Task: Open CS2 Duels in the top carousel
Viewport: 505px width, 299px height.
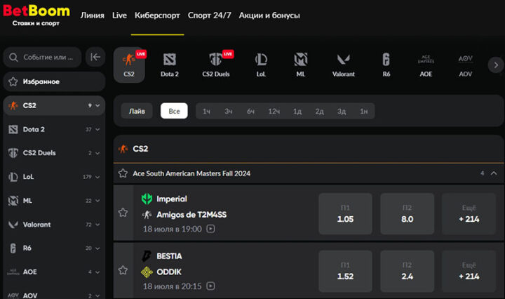Action: [x=216, y=64]
